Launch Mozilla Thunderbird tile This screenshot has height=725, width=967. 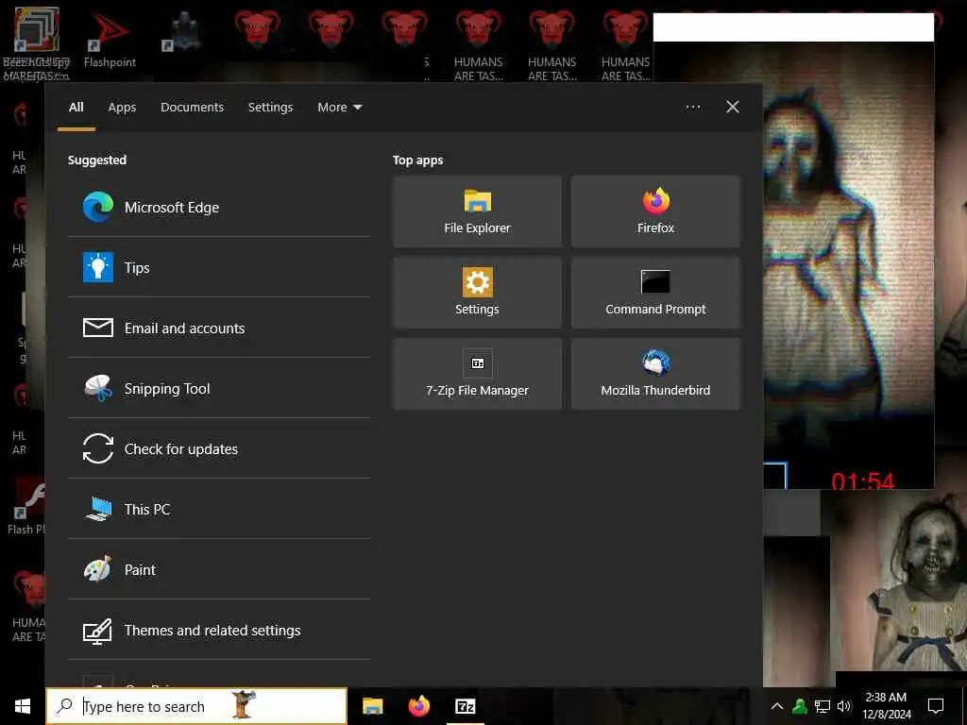pos(655,374)
